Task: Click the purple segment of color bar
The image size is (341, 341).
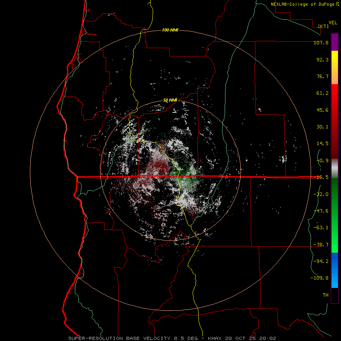Action: tap(335, 42)
